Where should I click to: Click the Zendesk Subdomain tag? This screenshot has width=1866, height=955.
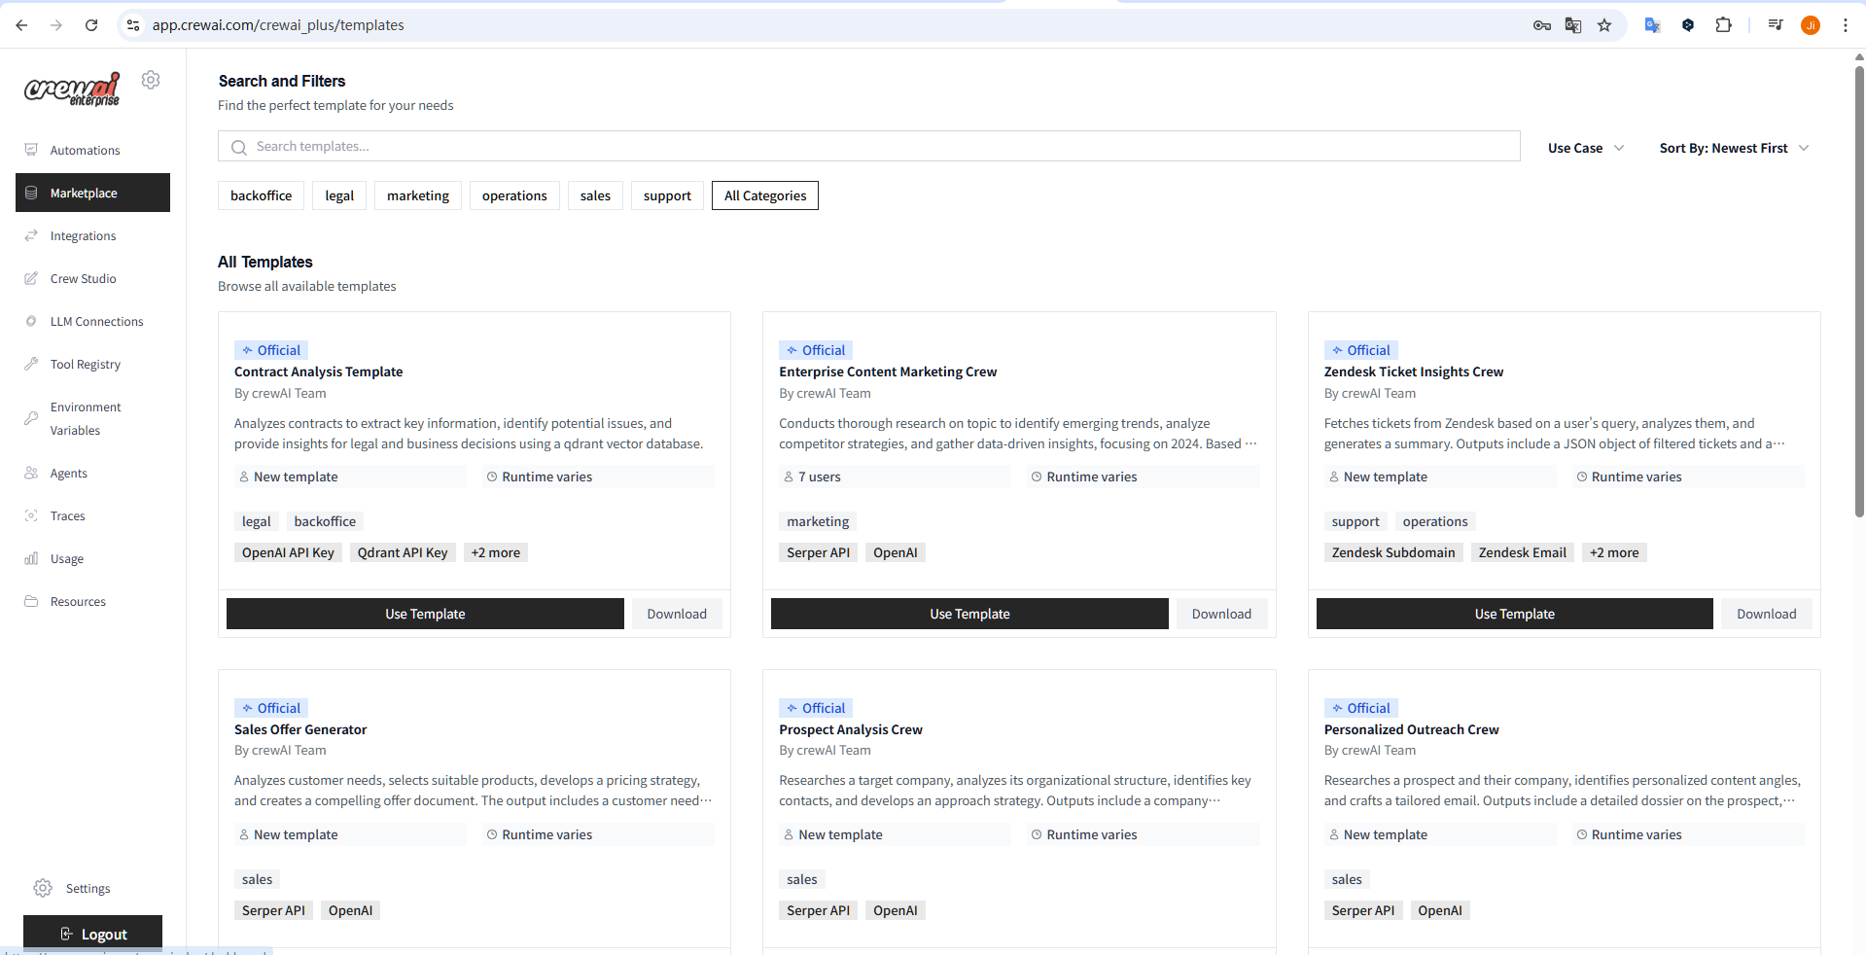pos(1393,552)
